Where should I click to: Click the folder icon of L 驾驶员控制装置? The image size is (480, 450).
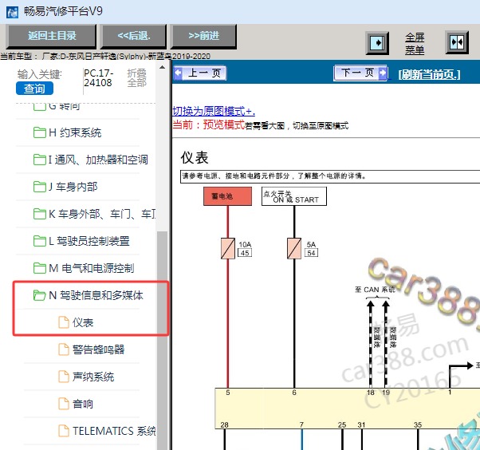[x=40, y=241]
